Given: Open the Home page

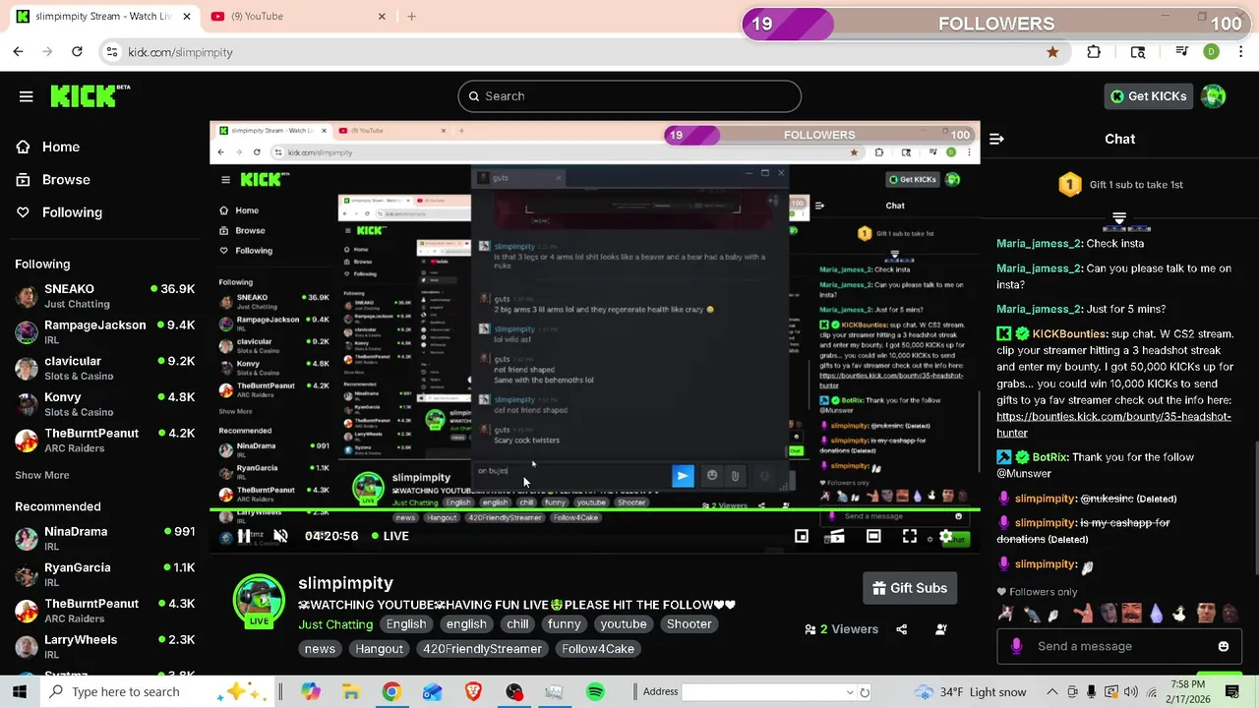Looking at the screenshot, I should (x=47, y=147).
